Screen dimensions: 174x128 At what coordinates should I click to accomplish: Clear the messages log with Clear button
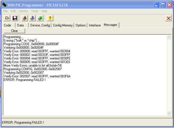coord(14,31)
